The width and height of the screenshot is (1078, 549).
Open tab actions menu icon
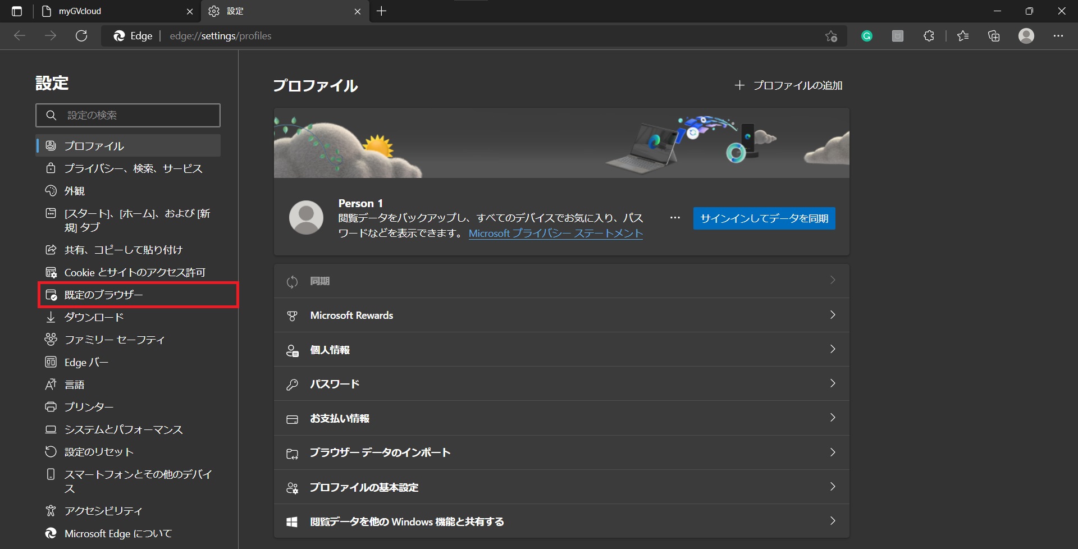click(x=17, y=11)
